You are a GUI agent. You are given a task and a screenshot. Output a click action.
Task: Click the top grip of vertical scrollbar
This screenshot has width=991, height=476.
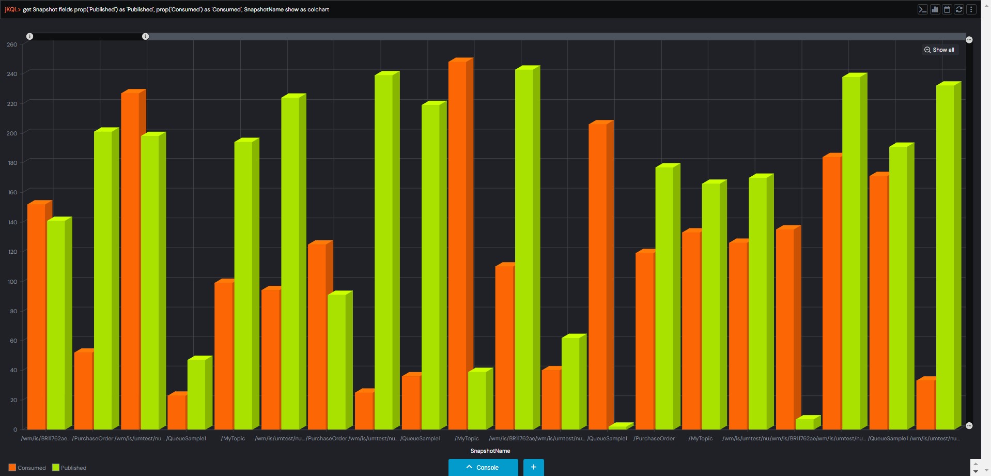969,40
